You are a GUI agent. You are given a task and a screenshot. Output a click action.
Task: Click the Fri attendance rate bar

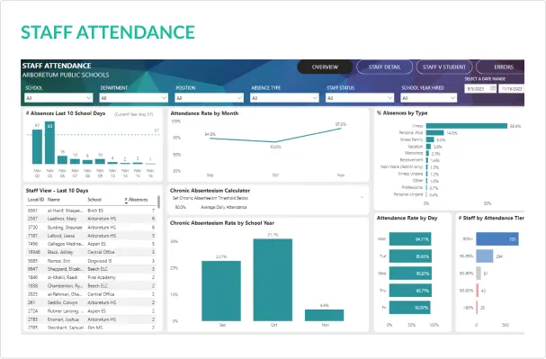tap(410, 308)
